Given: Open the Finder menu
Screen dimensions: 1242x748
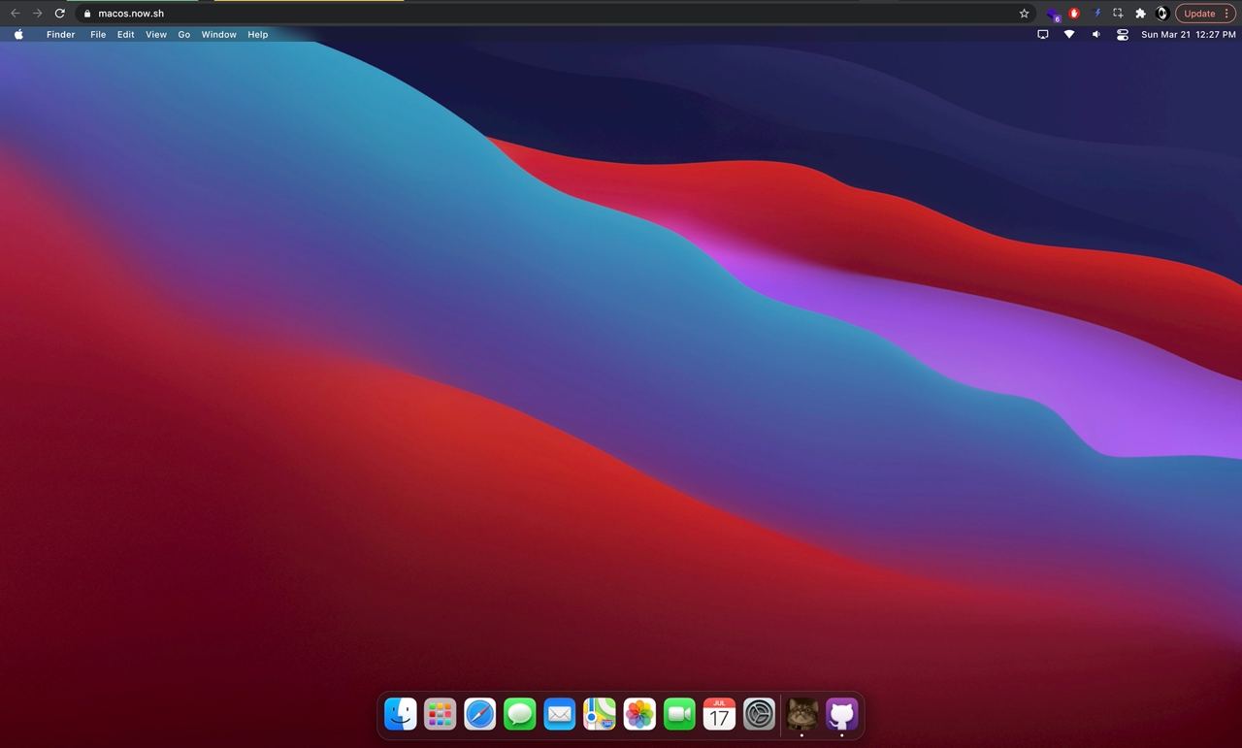Looking at the screenshot, I should (x=60, y=34).
